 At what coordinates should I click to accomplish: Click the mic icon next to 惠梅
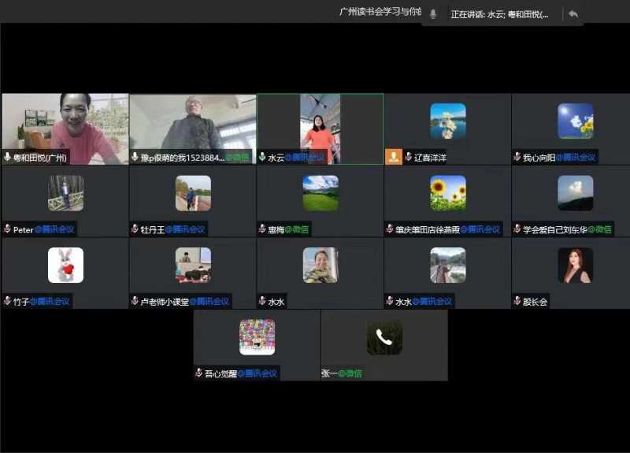[x=262, y=229]
